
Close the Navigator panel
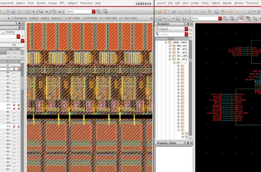click(x=191, y=24)
